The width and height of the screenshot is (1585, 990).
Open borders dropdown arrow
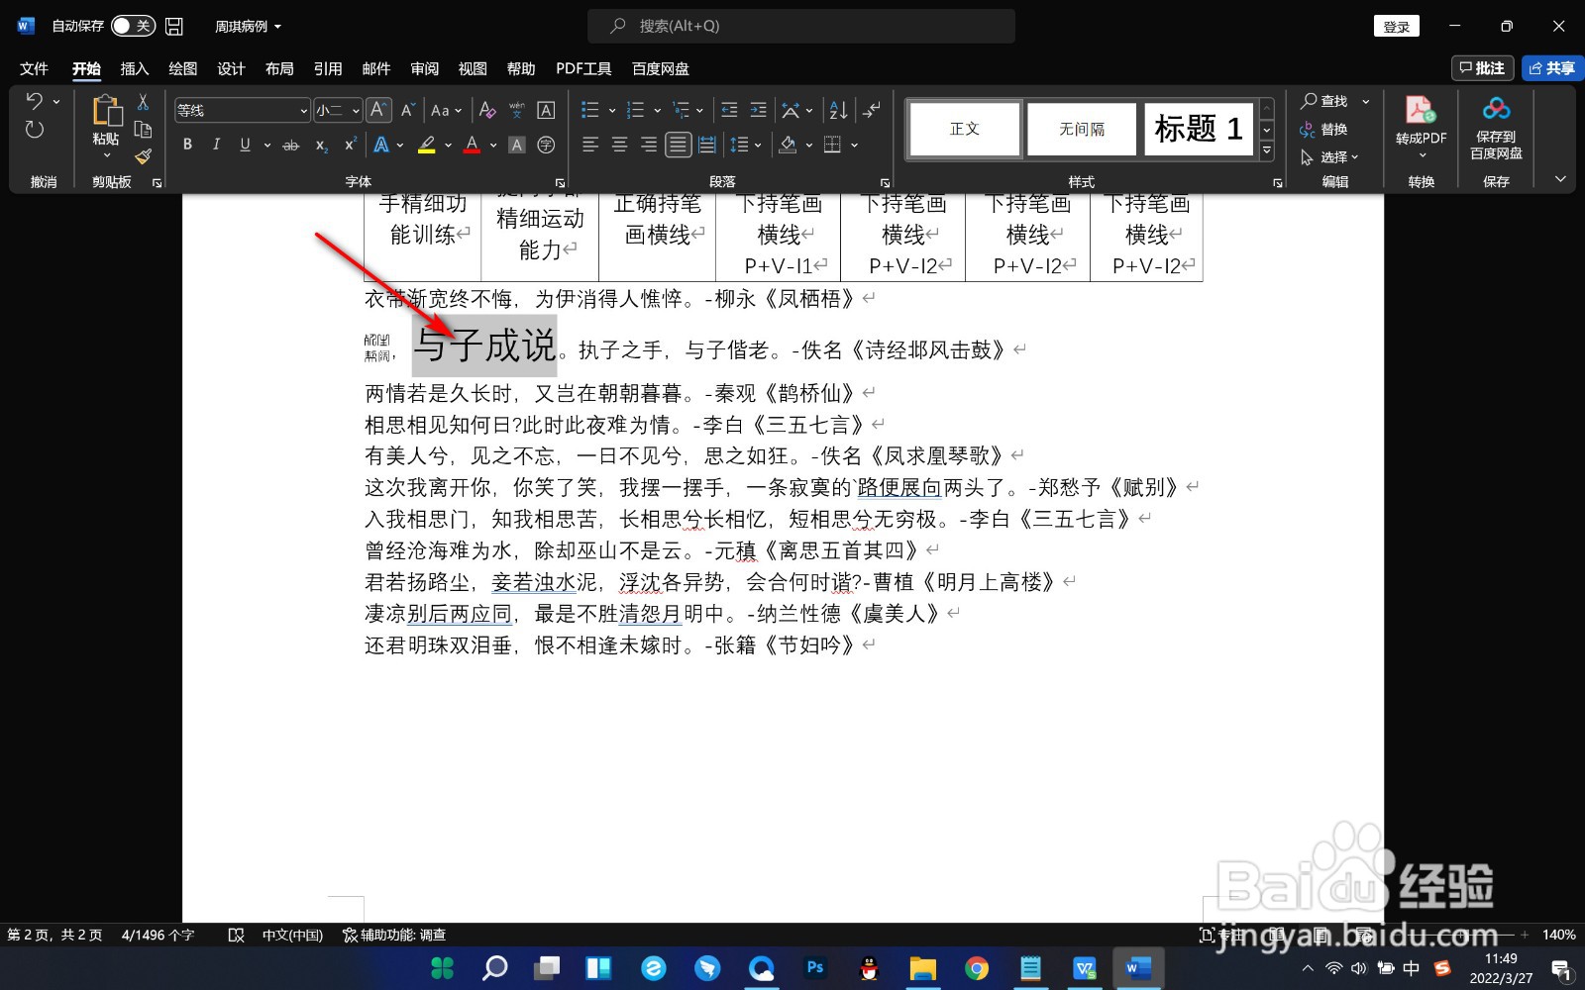[x=854, y=145]
